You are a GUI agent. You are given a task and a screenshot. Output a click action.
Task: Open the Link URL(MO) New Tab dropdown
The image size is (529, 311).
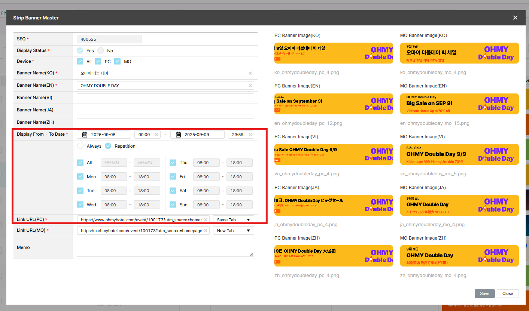tap(233, 231)
